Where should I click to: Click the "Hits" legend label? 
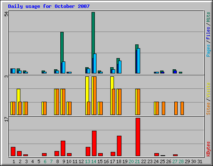click(x=208, y=17)
